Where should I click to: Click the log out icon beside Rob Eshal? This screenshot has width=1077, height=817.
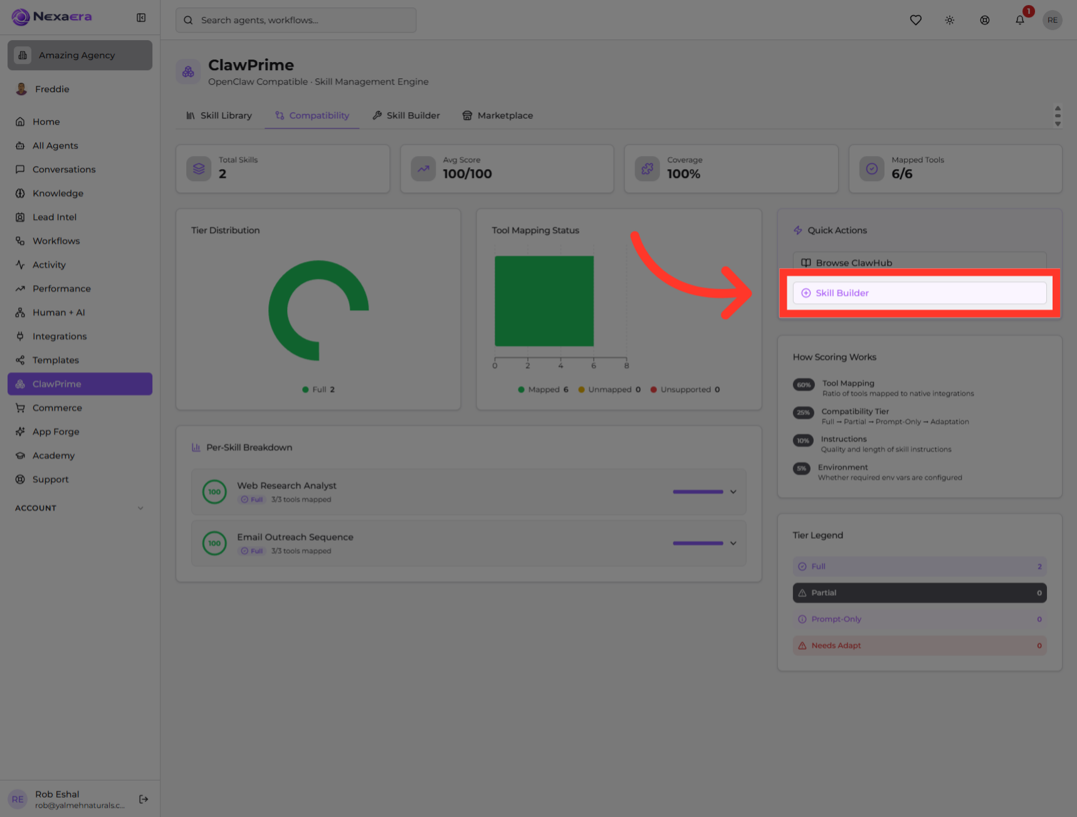(144, 799)
